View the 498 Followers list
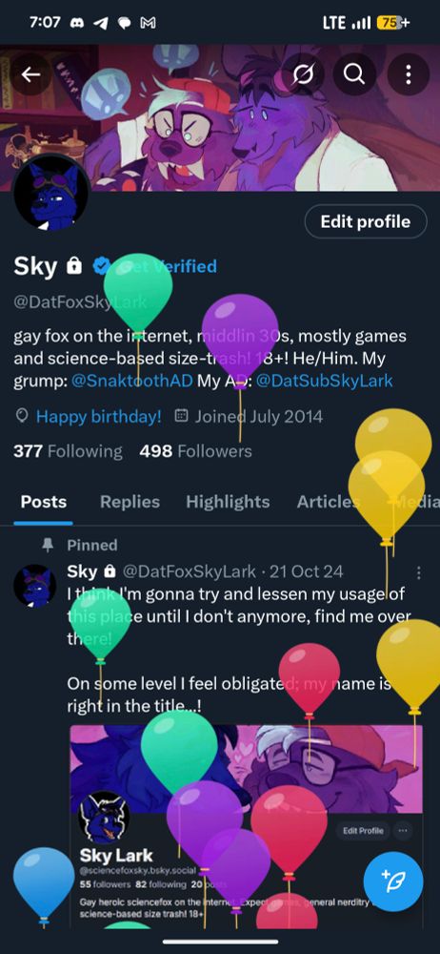Screen dimensions: 440x954 (195, 451)
